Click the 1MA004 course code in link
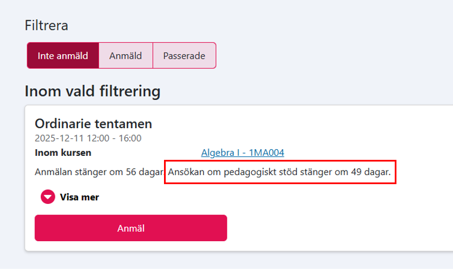453x270 pixels. (266, 153)
